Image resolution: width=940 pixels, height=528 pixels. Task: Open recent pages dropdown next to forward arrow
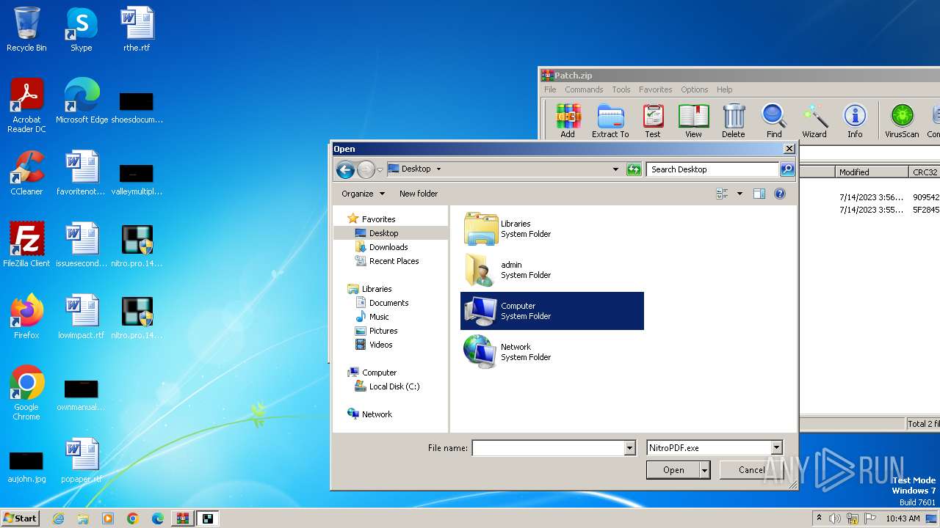(380, 170)
